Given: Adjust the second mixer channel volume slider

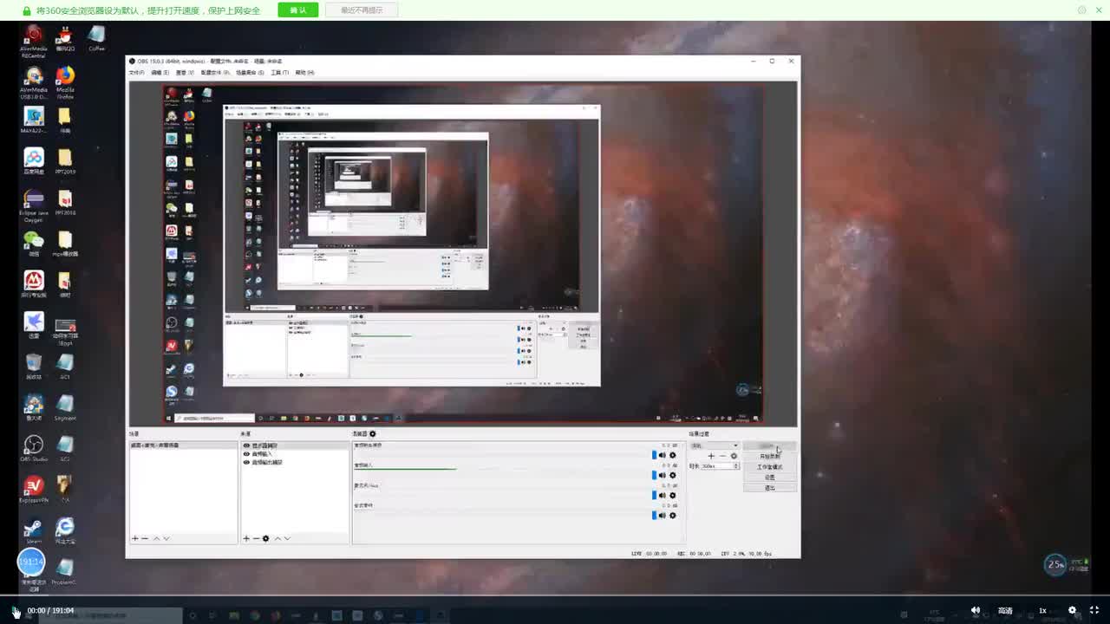Looking at the screenshot, I should [654, 475].
